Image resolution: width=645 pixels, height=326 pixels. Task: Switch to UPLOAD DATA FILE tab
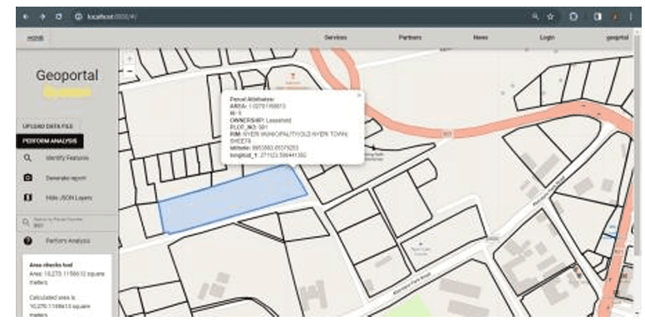tap(47, 126)
